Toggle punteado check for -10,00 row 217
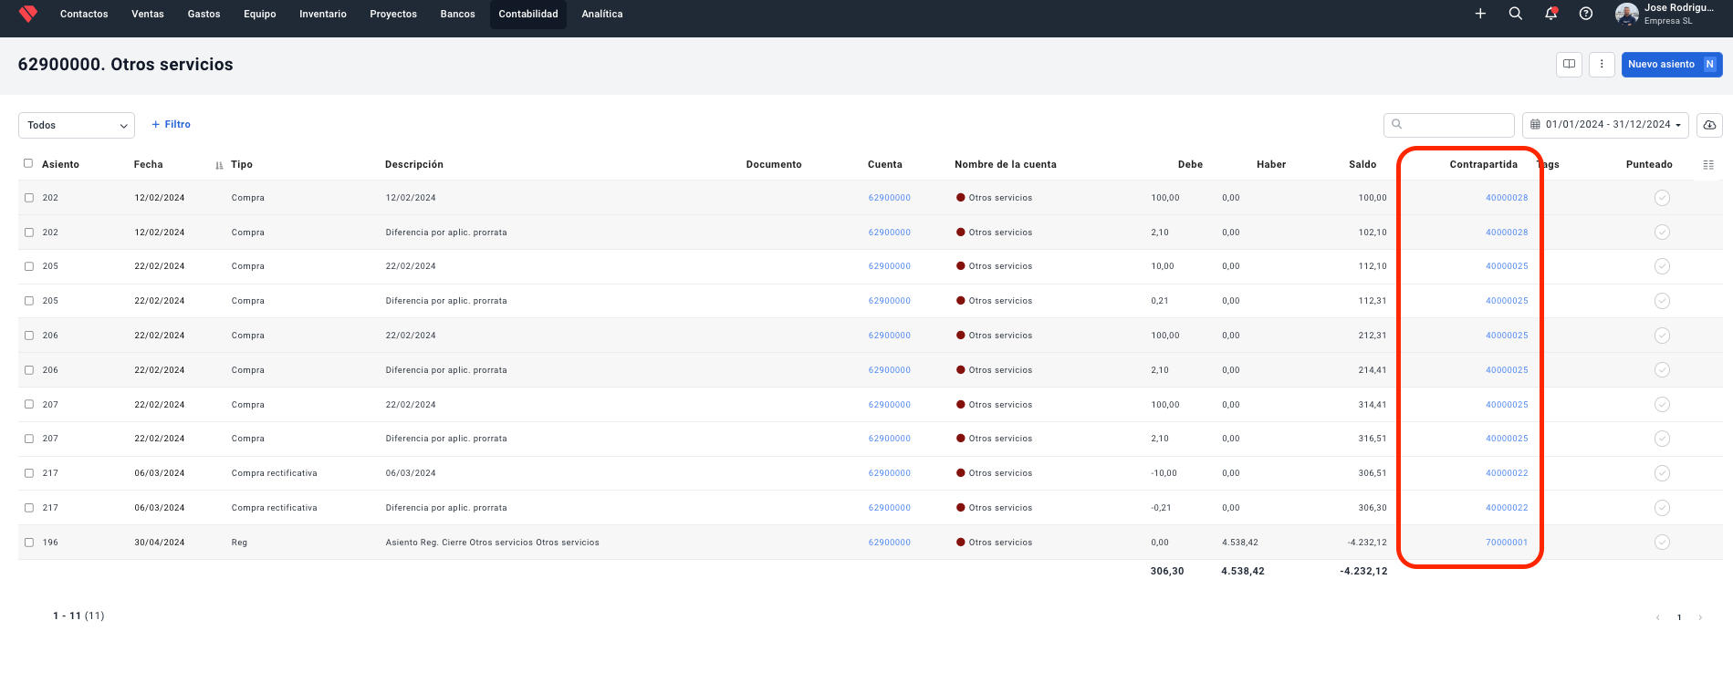 (1662, 473)
